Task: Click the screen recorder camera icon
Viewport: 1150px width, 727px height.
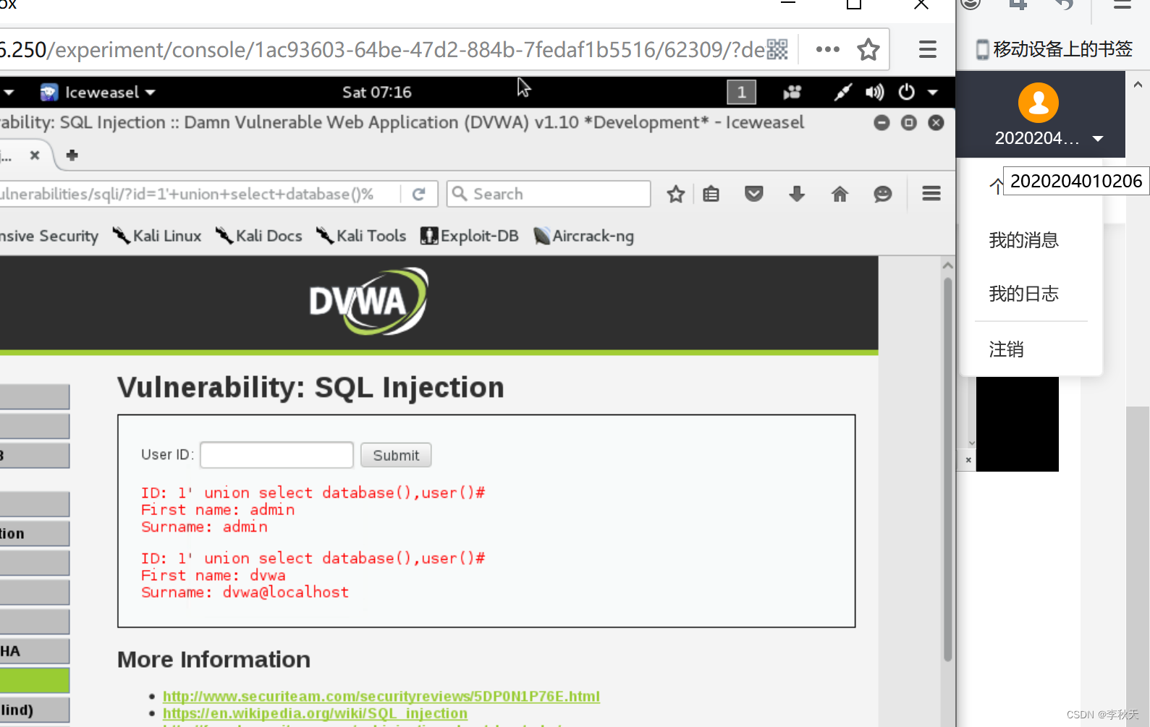Action: click(x=792, y=92)
